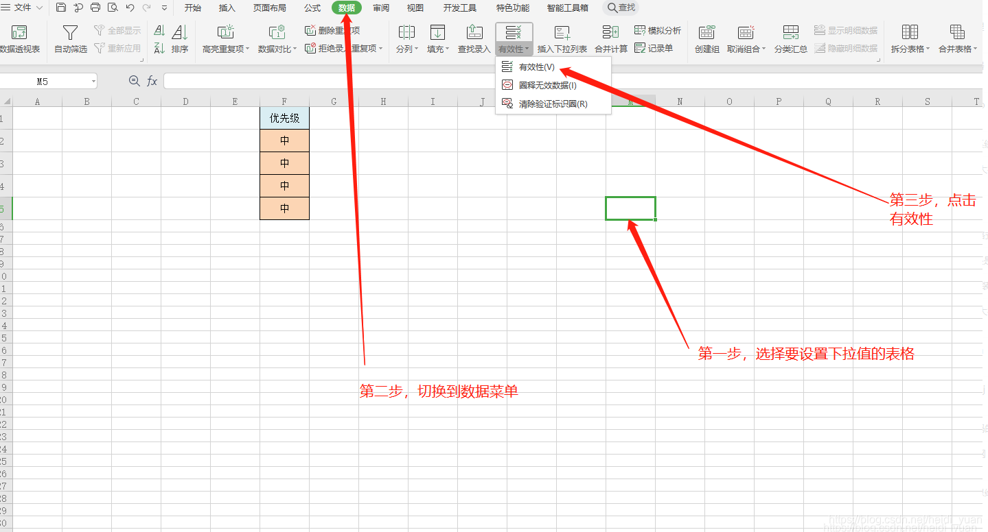Expand the 数据对比 dropdown arrow
The width and height of the screenshot is (988, 532).
click(x=296, y=49)
